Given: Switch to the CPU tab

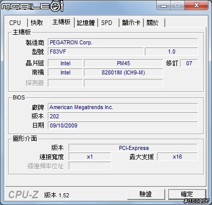Looking at the screenshot, I should (x=17, y=23).
